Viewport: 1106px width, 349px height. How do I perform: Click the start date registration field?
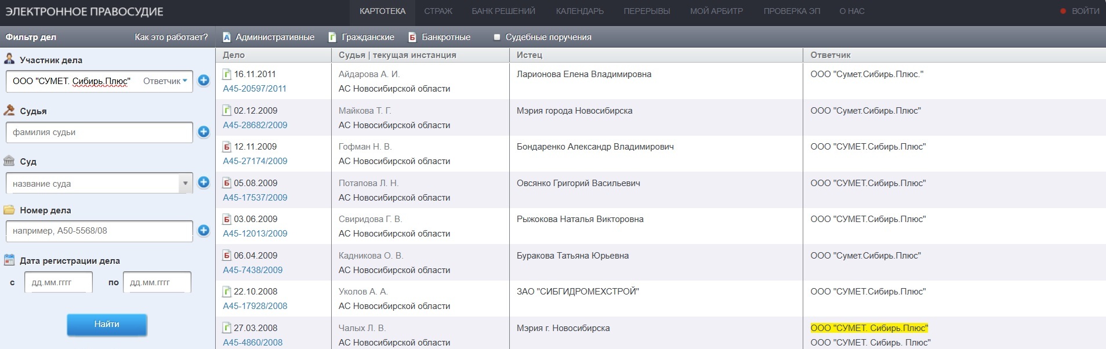(x=59, y=282)
